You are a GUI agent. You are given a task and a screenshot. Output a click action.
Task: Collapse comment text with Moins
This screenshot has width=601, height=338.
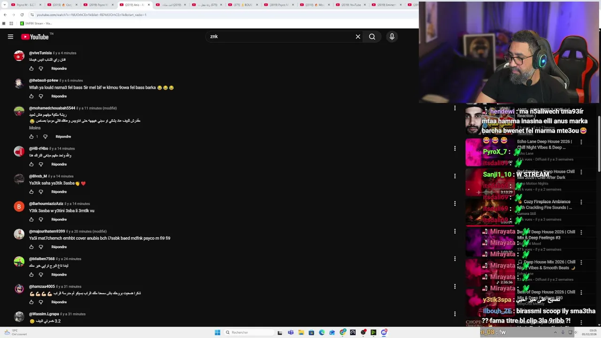tap(35, 128)
